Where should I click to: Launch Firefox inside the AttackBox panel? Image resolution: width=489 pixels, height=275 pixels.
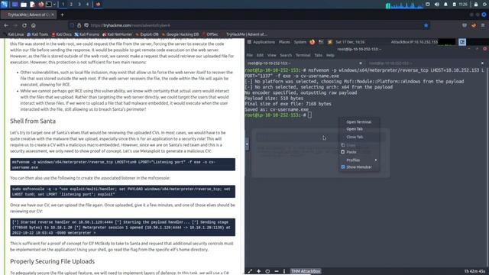tap(313, 42)
